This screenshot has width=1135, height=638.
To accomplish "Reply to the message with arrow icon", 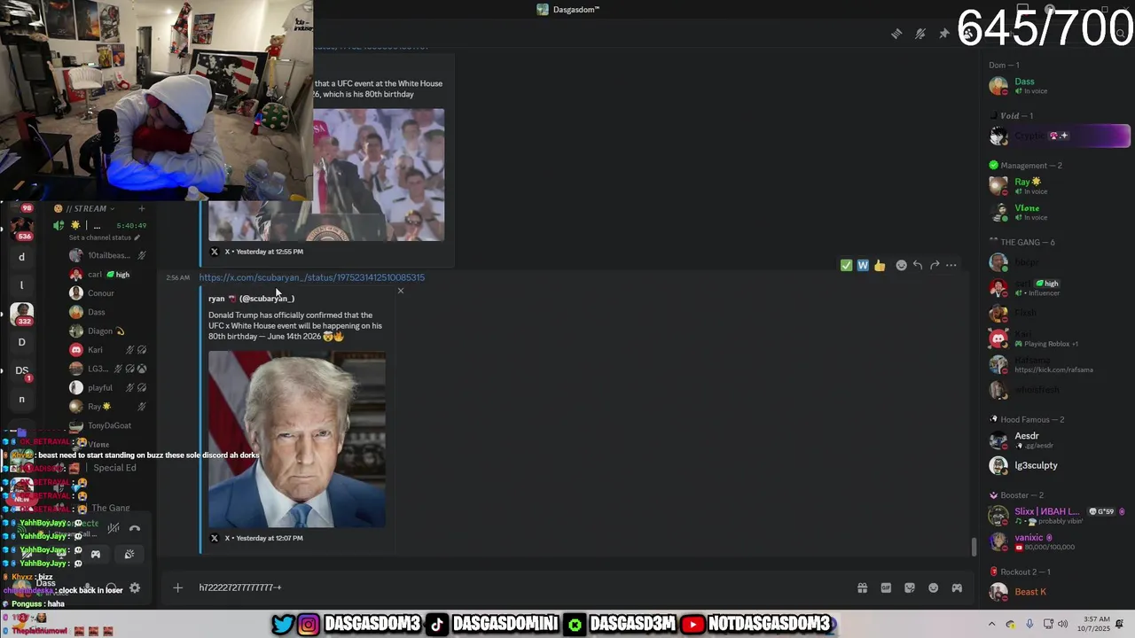I will [918, 265].
